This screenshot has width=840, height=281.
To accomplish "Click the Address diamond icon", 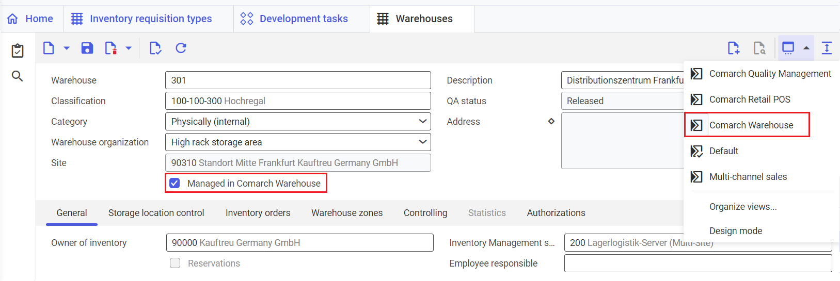I will pos(551,121).
